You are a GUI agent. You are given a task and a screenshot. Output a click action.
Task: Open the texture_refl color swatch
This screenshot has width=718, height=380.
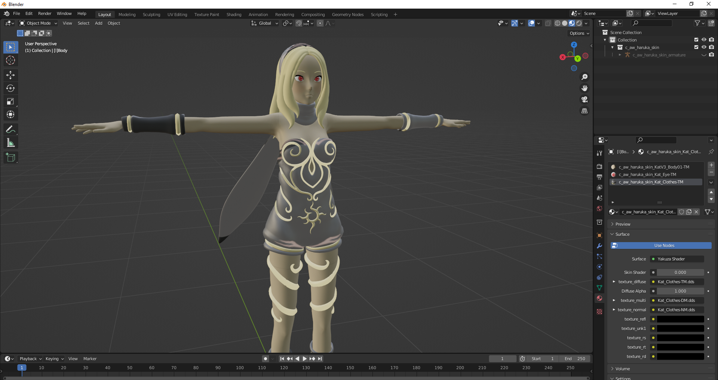point(680,319)
